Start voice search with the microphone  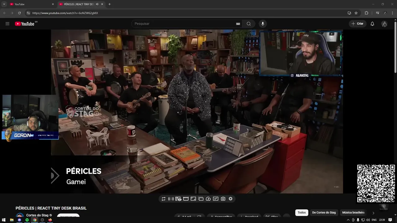click(x=263, y=24)
